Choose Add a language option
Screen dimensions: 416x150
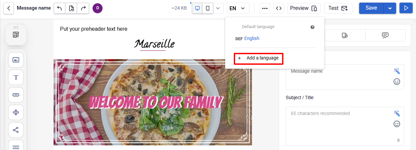(x=258, y=58)
